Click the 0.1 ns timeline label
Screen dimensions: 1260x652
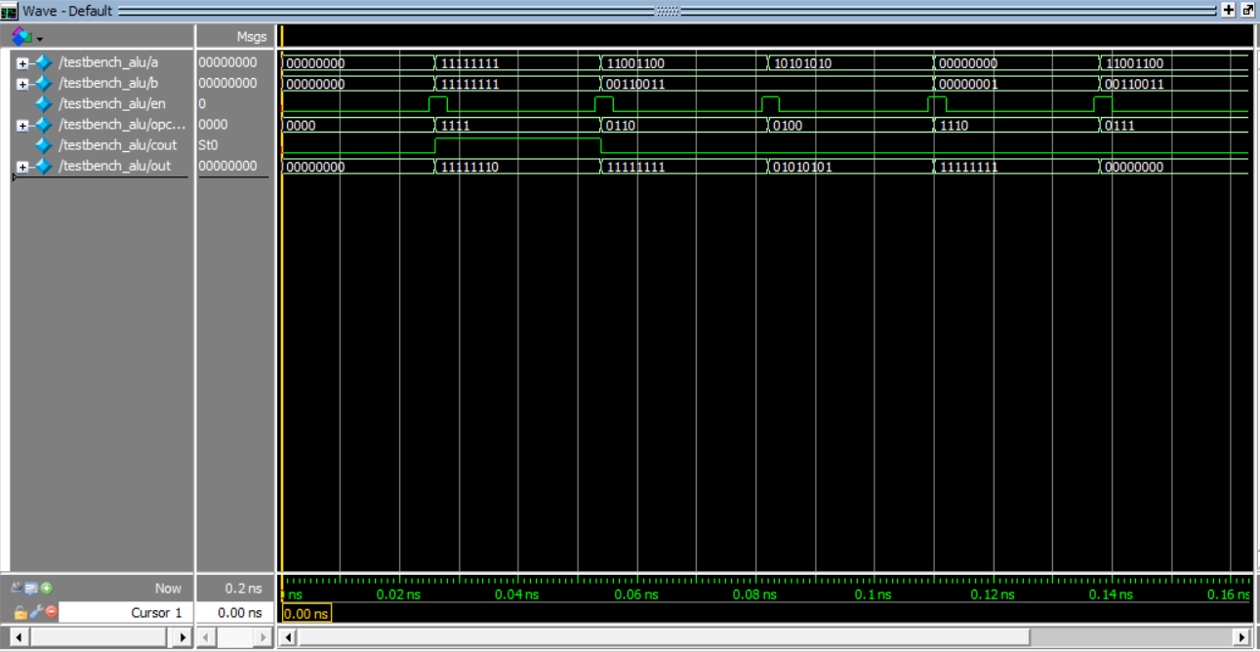[x=874, y=594]
